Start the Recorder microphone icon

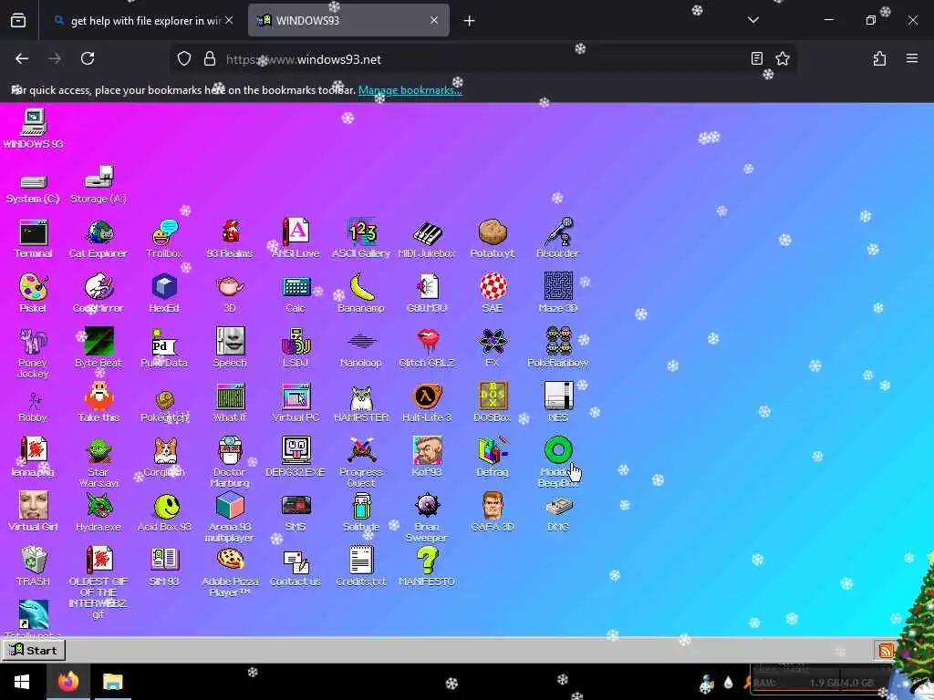click(558, 238)
